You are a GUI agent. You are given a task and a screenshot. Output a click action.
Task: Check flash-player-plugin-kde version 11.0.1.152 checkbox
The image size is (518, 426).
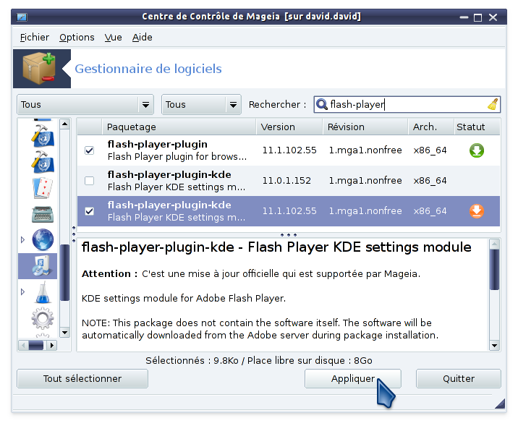(89, 181)
